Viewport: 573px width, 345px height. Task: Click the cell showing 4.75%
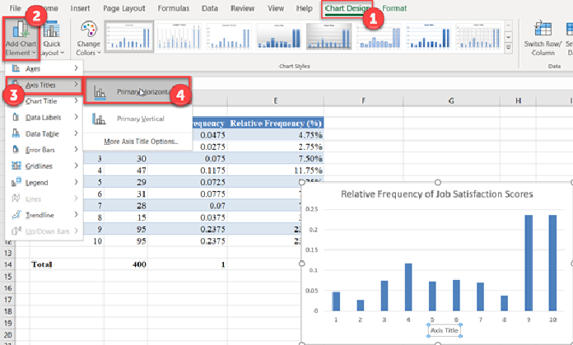click(276, 135)
